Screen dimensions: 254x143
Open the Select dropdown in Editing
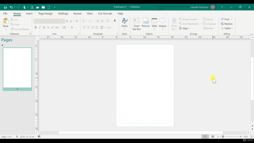pos(227,28)
